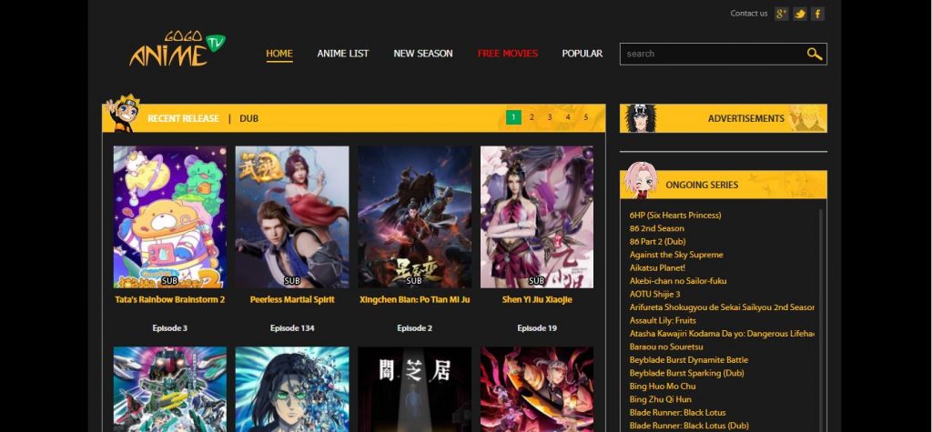Viewport: 932px width, 432px height.
Task: Click the Episode 134 label
Action: point(292,328)
